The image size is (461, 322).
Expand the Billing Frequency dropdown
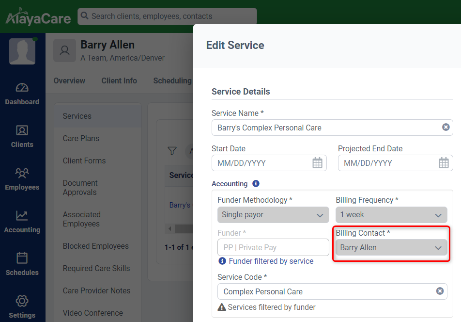click(x=391, y=215)
